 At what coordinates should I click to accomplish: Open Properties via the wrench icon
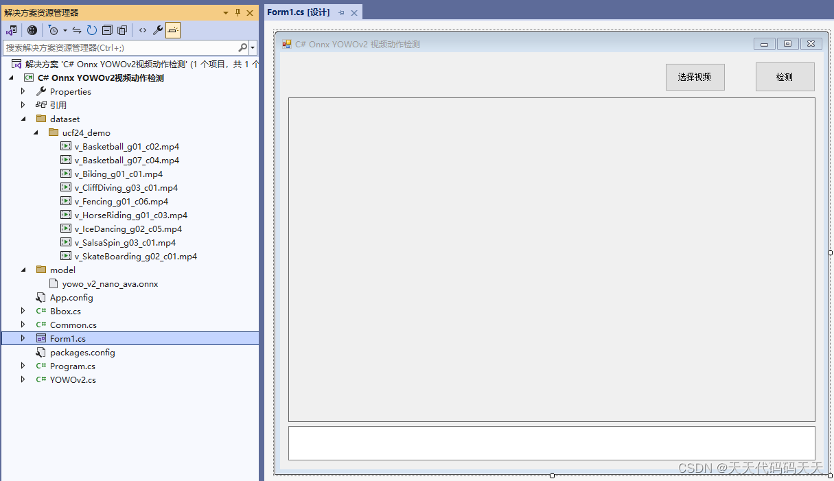pos(157,30)
